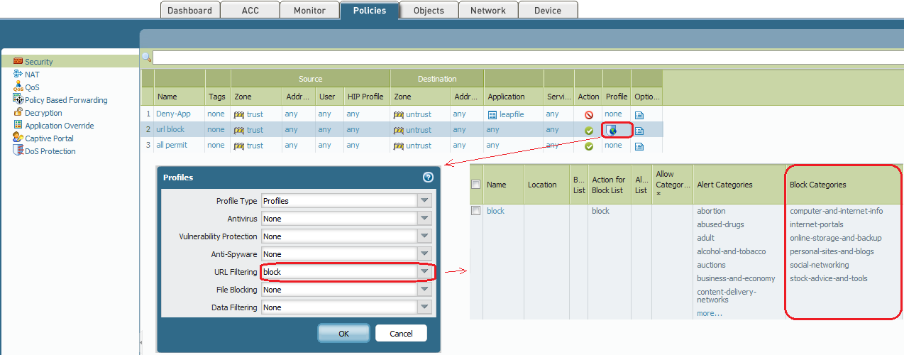Viewport: 904px width, 355px height.
Task: Switch to the Network tab
Action: (x=488, y=11)
